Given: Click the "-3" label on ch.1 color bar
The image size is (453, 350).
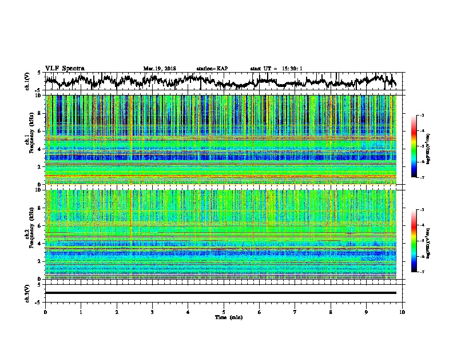Looking at the screenshot, I should 422,115.
